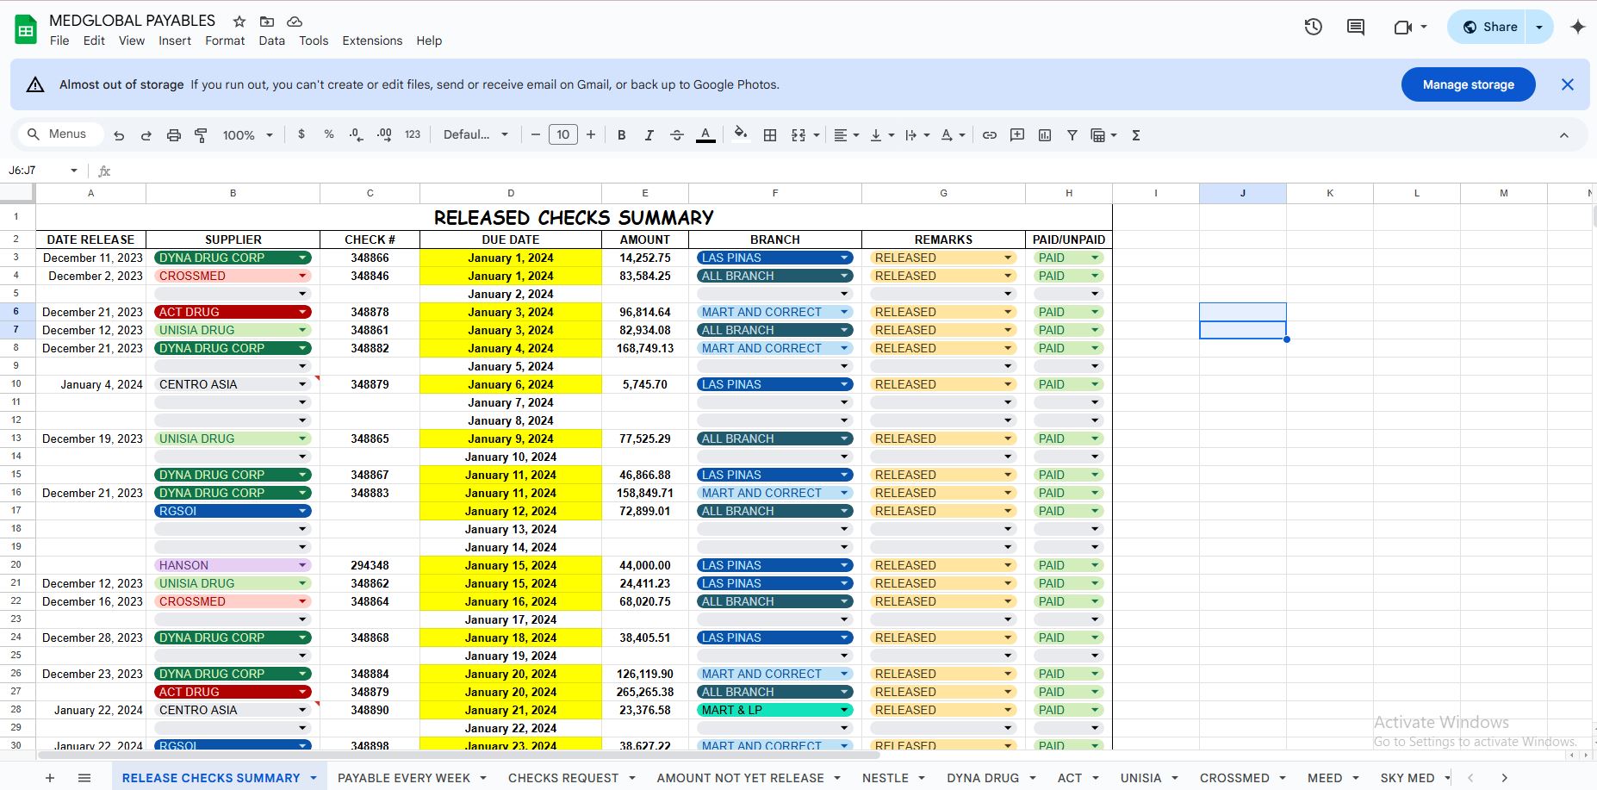The height and width of the screenshot is (790, 1597).
Task: Open the zoom 100% dropdown
Action: tap(247, 135)
